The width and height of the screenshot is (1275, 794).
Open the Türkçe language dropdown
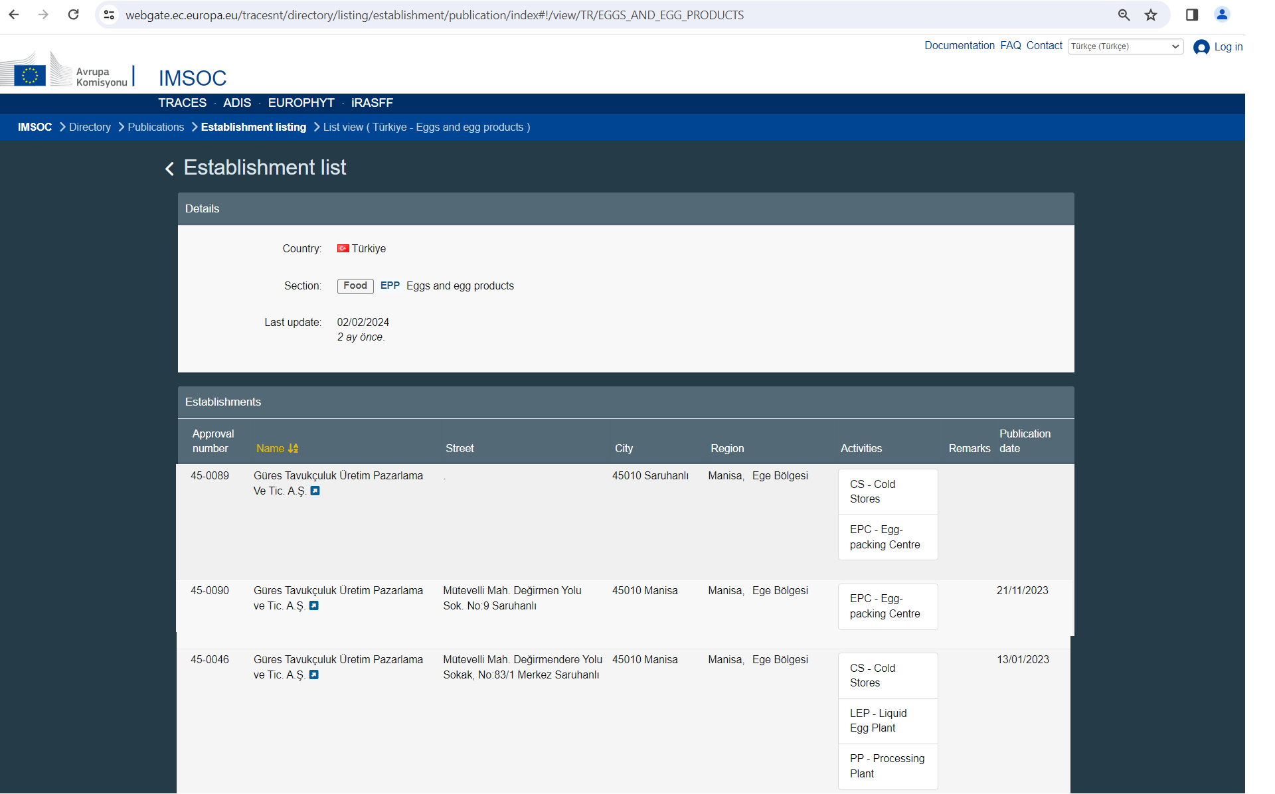click(x=1125, y=46)
